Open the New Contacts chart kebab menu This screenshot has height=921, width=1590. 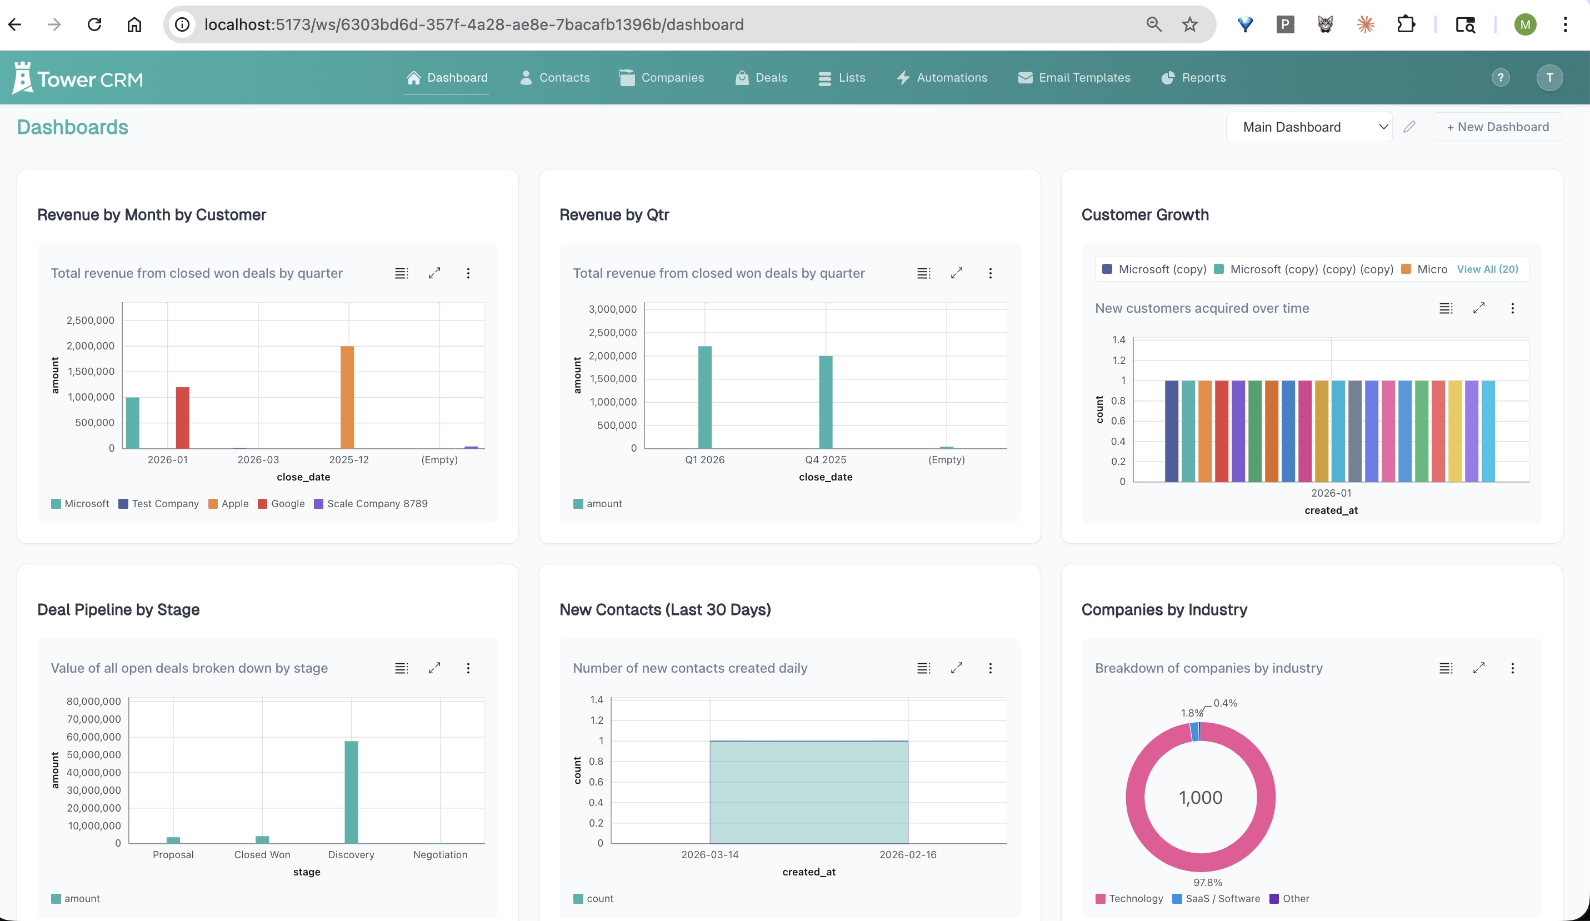(x=990, y=668)
